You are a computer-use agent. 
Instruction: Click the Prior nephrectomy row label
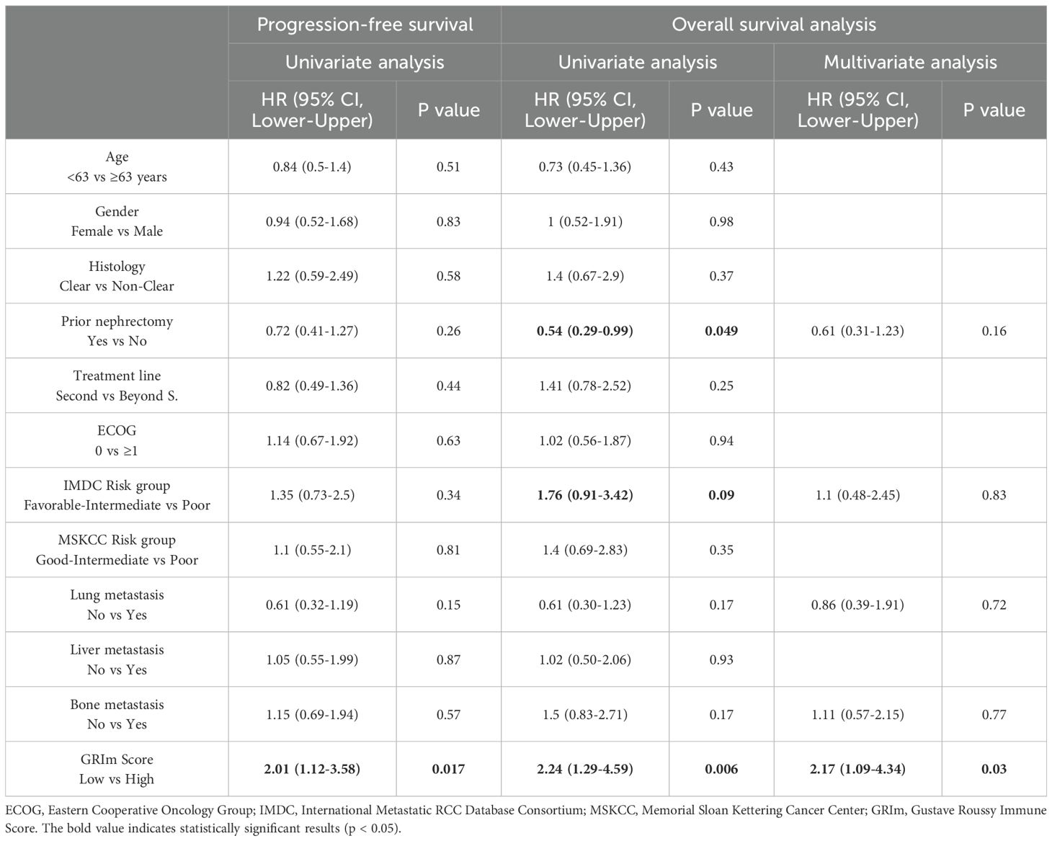[x=117, y=331]
